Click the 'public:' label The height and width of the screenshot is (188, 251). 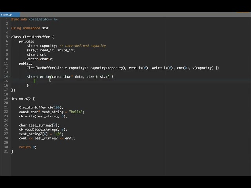[25, 63]
